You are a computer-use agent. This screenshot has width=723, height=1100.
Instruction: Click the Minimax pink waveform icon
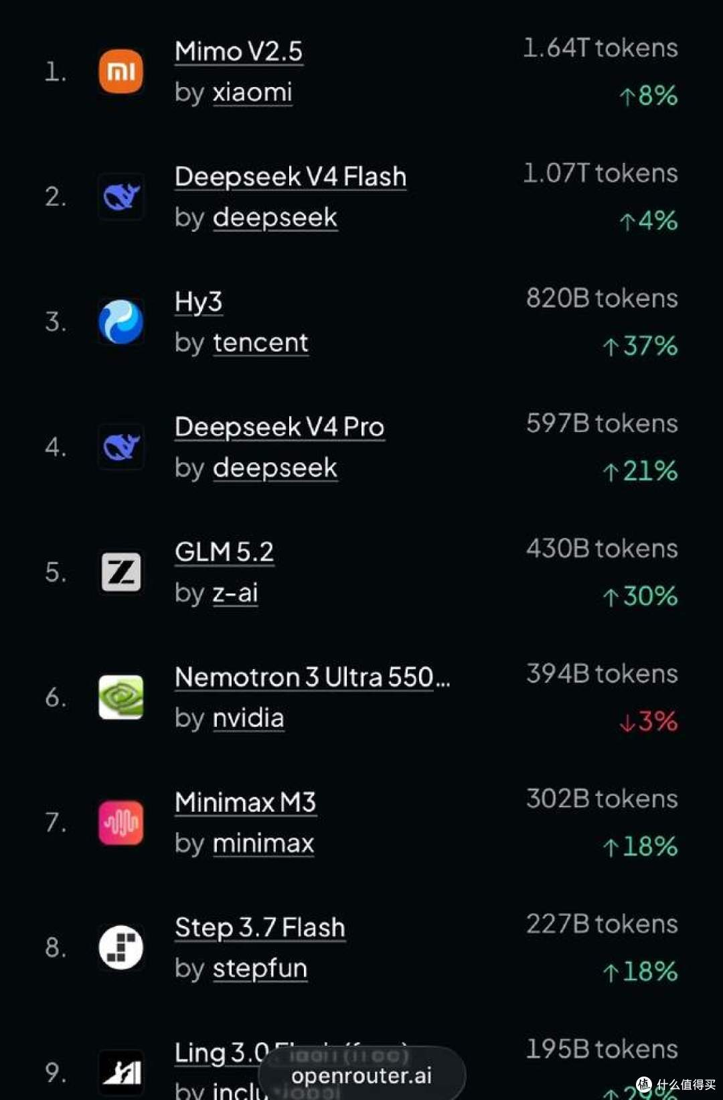pyautogui.click(x=121, y=823)
